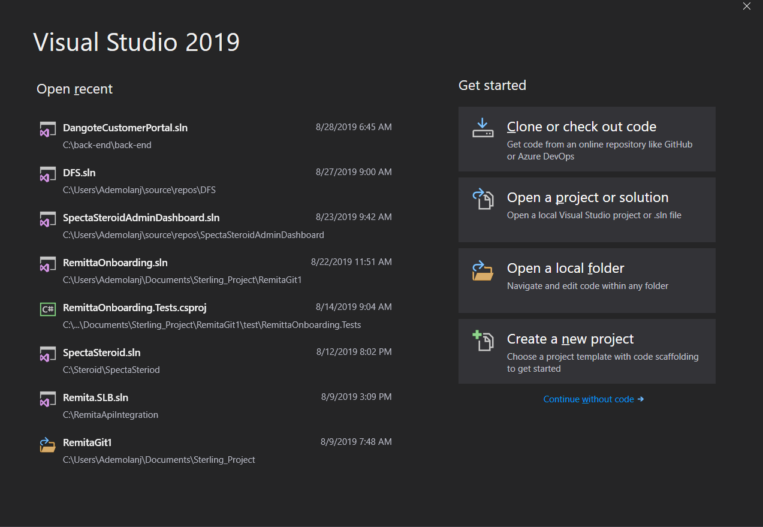Click the solution icon beside DFS.sln
The height and width of the screenshot is (527, 763).
48,174
